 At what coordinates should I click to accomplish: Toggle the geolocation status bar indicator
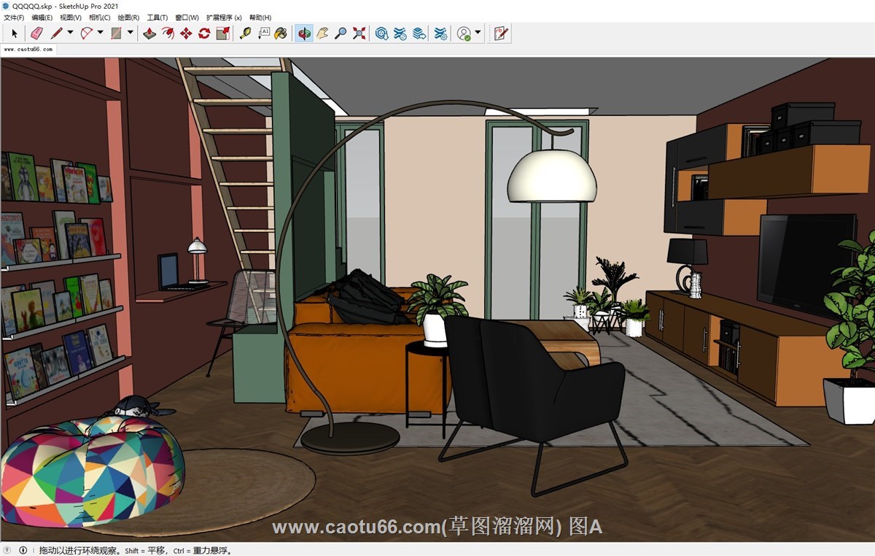[x=7, y=550]
